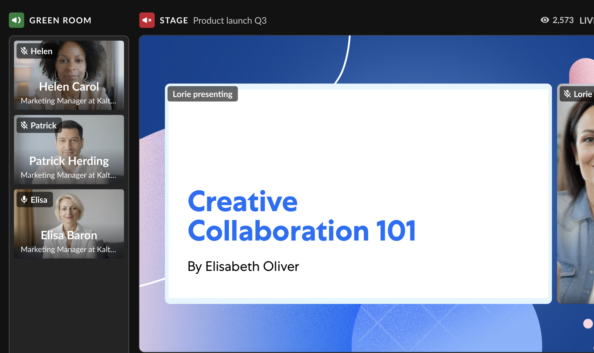
Task: Click the 'Product launch Q3' title
Action: coord(230,20)
